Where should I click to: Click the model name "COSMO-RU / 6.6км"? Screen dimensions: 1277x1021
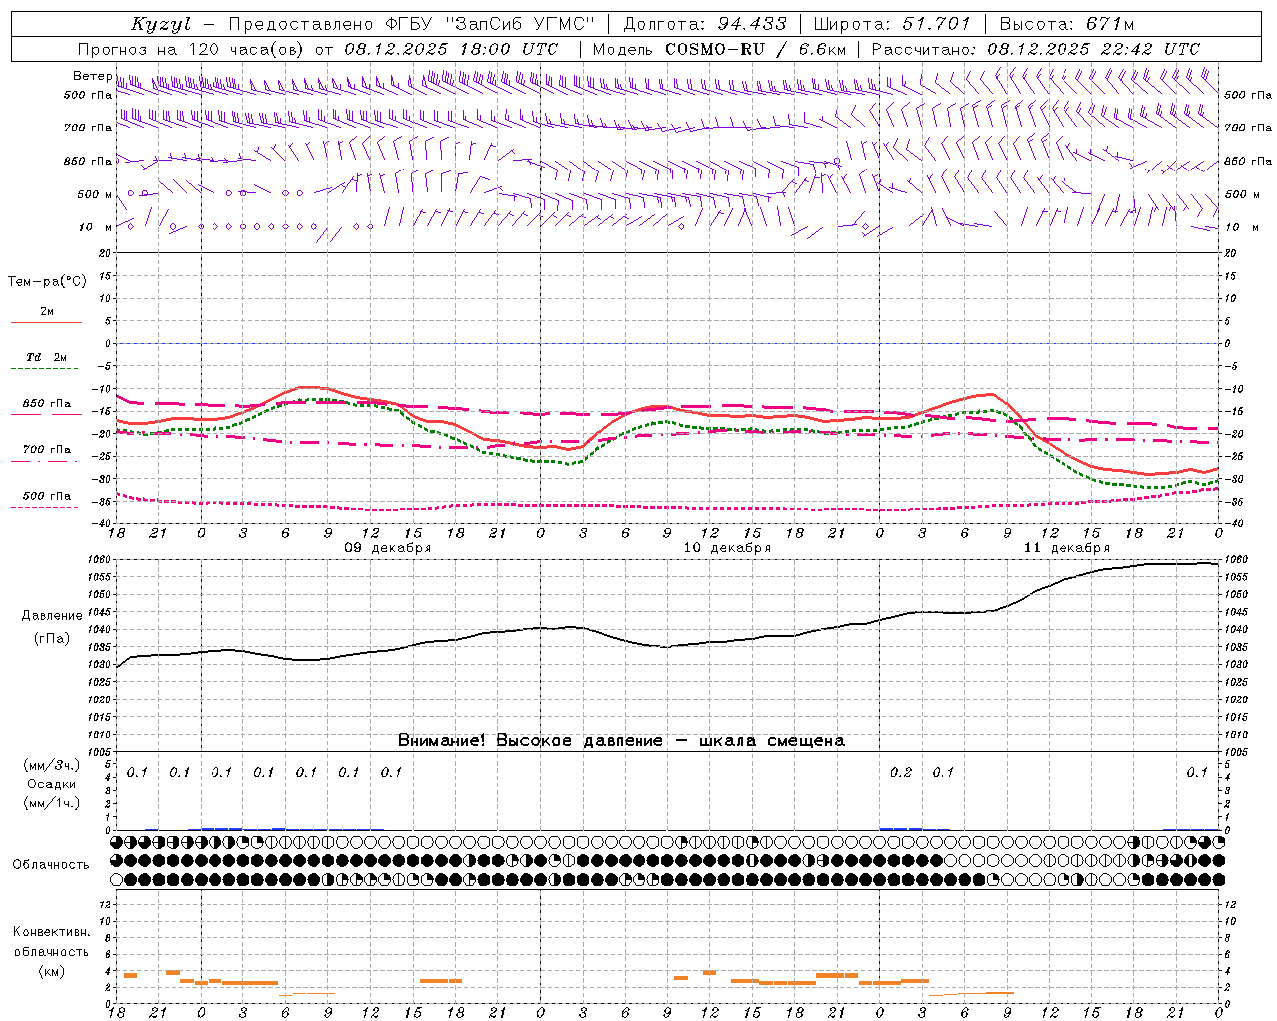pyautogui.click(x=756, y=49)
